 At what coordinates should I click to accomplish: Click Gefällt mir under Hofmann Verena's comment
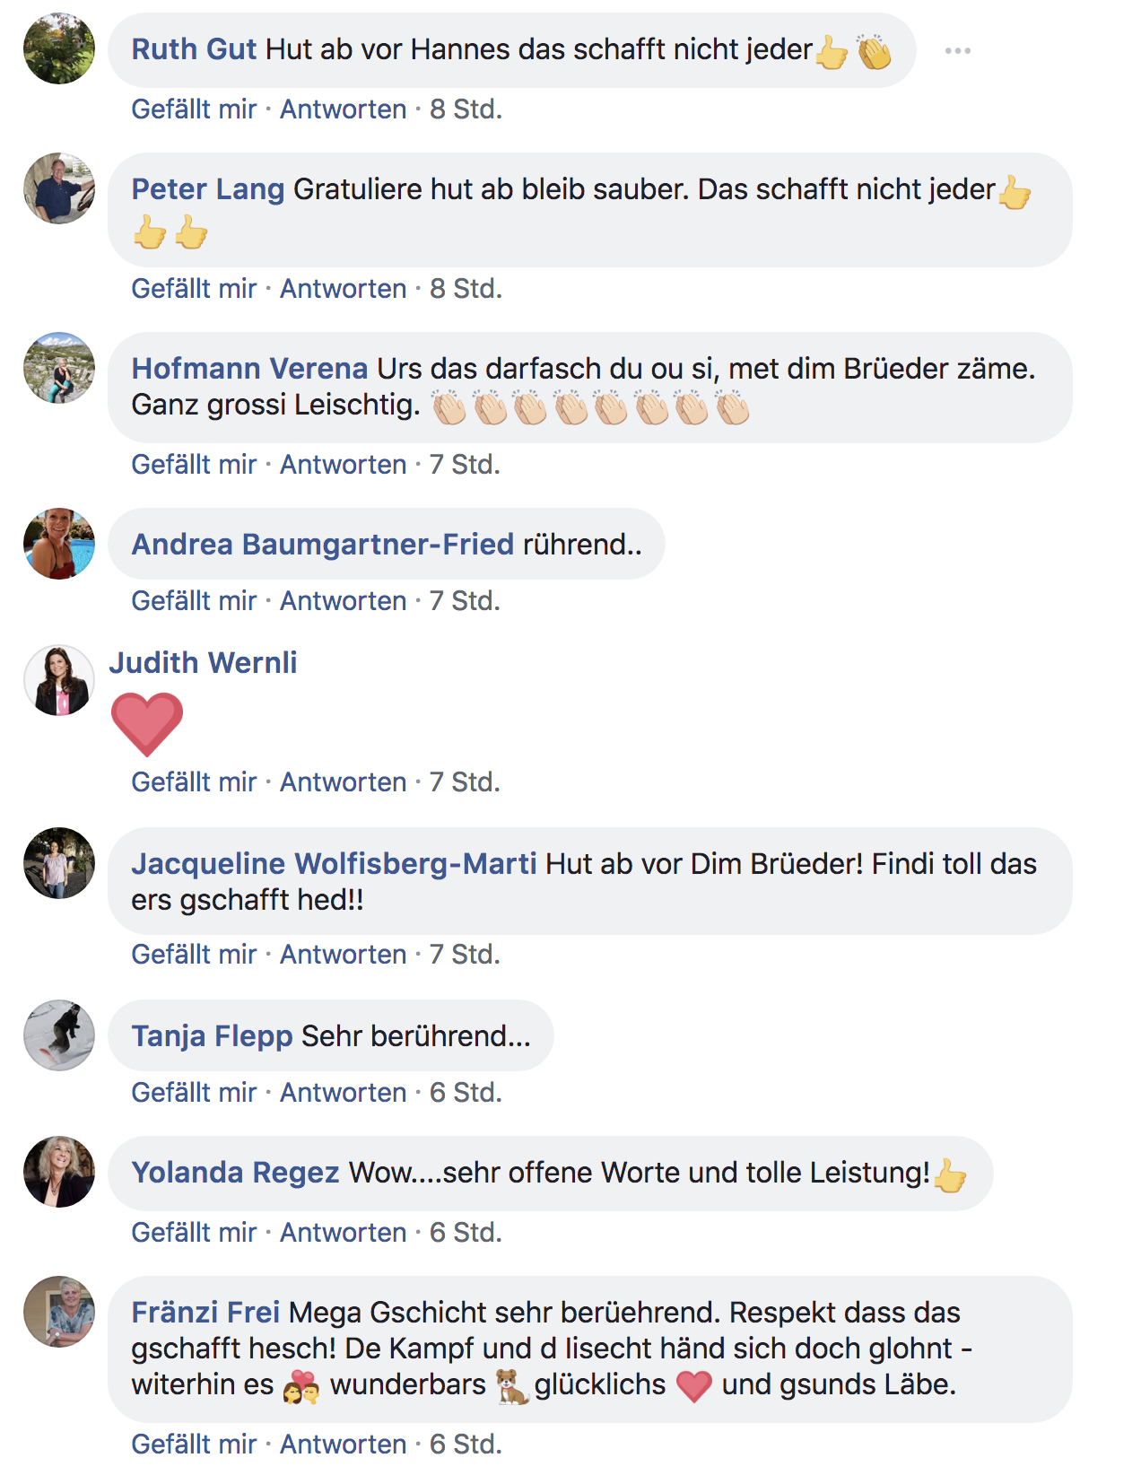tap(194, 465)
